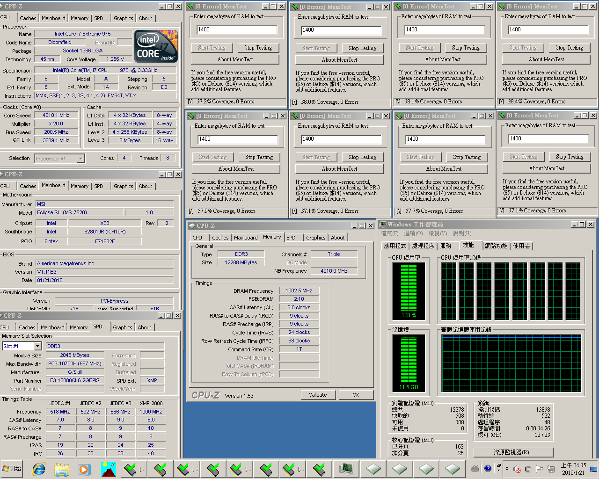Click title icon of MemTest window at 38.4% coverage
The height and width of the screenshot is (479, 599).
point(502,7)
